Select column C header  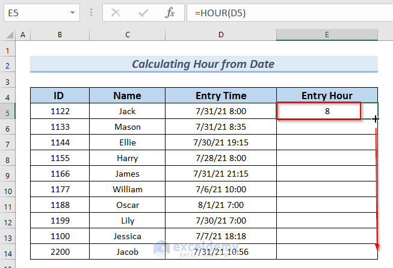(x=128, y=35)
